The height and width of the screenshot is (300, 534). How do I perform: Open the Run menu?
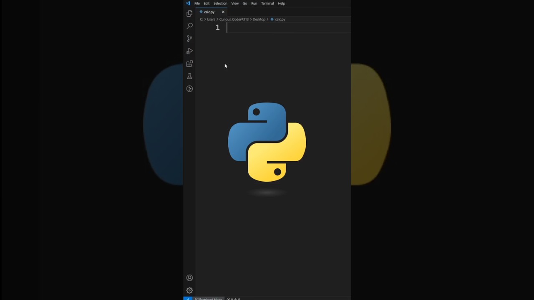(x=254, y=3)
